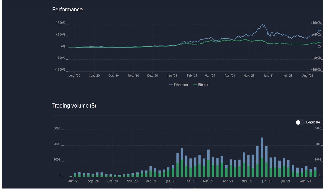The height and width of the screenshot is (189, 323).
Task: Click the green Bitcoin legend line marker
Action: (195, 85)
